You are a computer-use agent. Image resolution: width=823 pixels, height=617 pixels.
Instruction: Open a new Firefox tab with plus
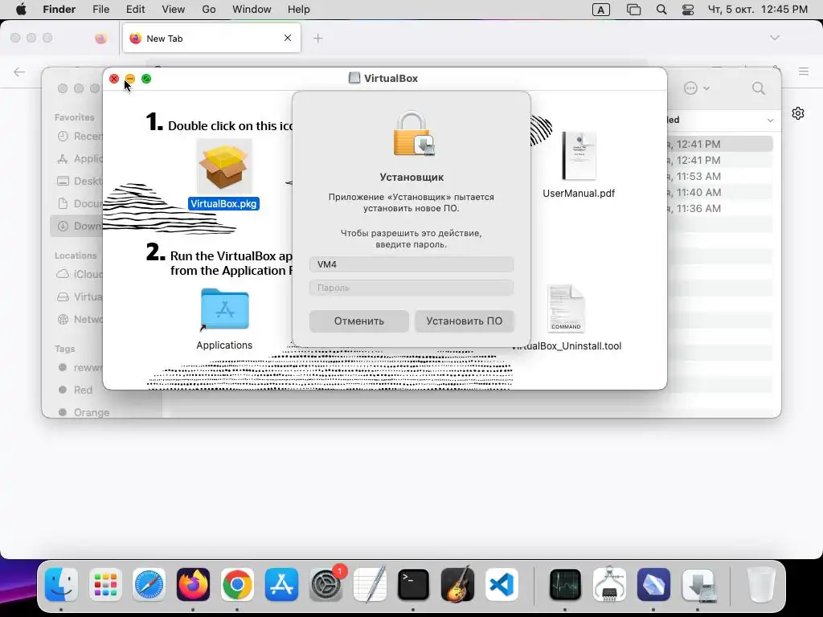[317, 38]
